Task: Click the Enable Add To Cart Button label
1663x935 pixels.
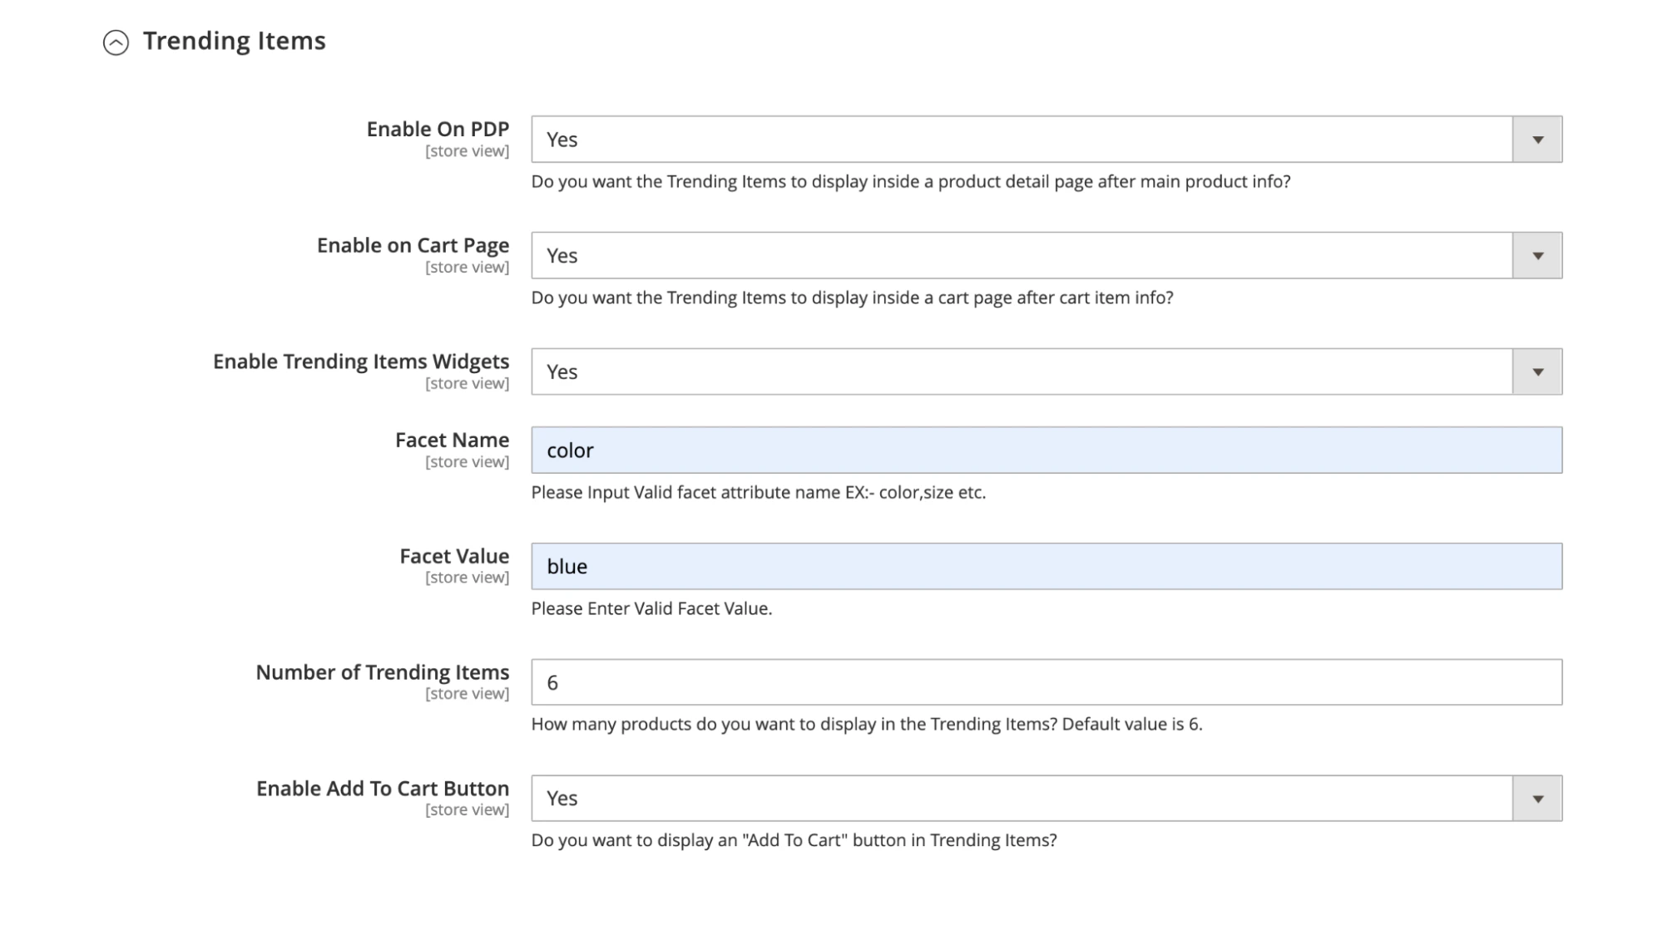Action: tap(384, 788)
